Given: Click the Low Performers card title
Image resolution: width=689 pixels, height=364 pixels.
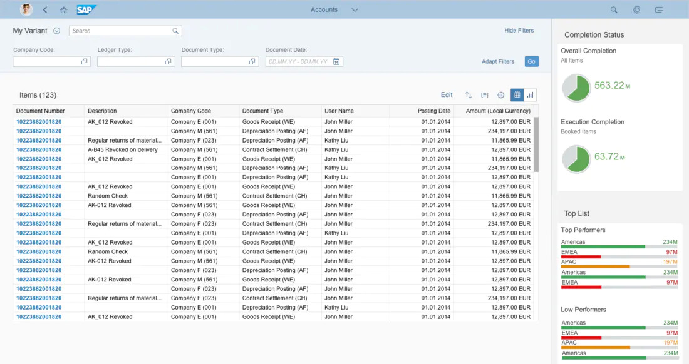Looking at the screenshot, I should click(583, 310).
